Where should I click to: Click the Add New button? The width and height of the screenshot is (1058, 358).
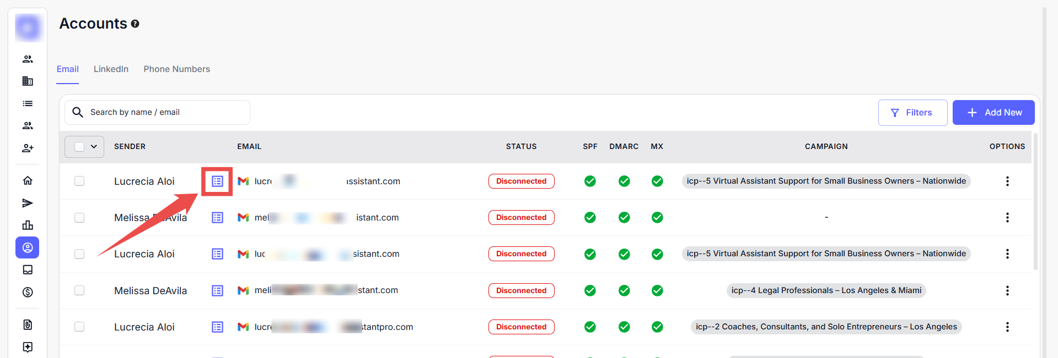(993, 112)
